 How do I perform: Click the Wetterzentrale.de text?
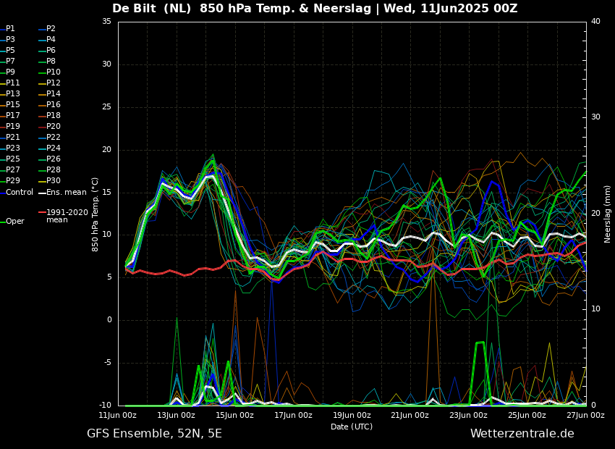point(522,434)
